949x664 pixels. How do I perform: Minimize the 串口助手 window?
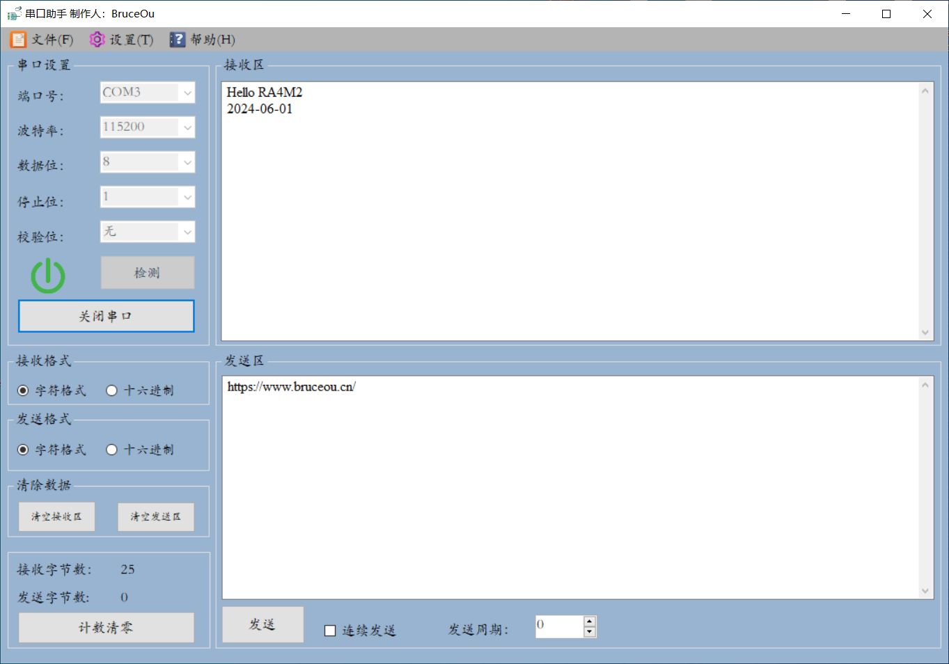coord(846,14)
